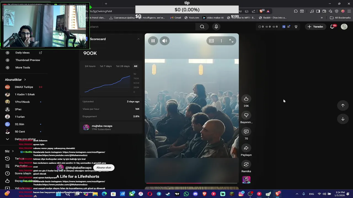This screenshot has height=198, width=353.
Task: Open Daily Ideas tool
Action: click(22, 53)
